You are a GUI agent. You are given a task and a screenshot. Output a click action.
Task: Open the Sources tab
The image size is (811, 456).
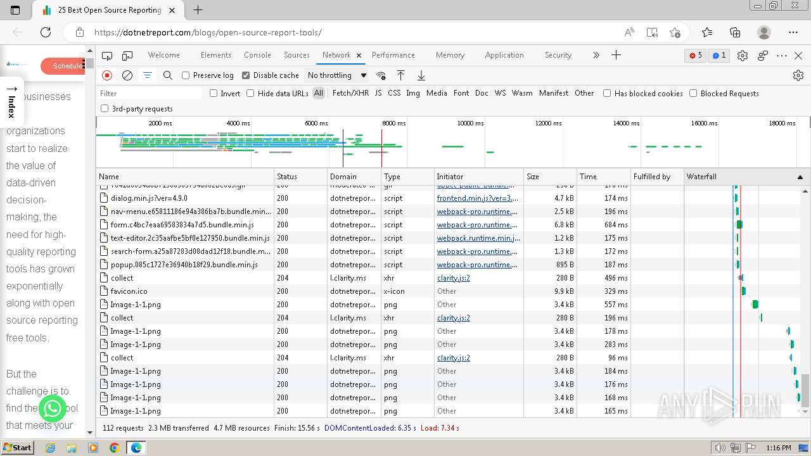click(x=297, y=55)
